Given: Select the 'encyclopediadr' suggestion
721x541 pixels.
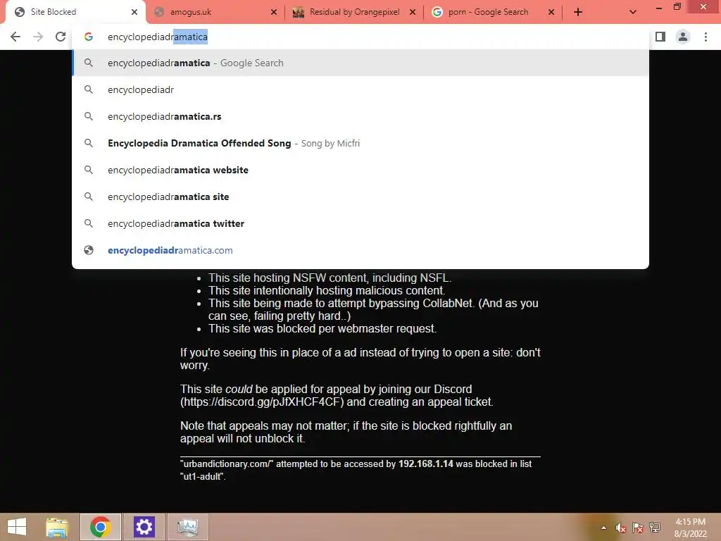Looking at the screenshot, I should pyautogui.click(x=360, y=89).
